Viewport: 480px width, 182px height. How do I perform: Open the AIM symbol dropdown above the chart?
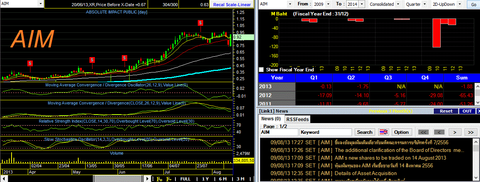click(41, 3)
